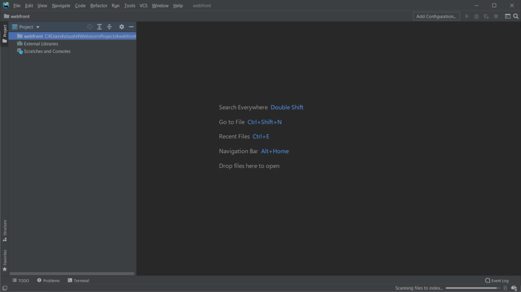Viewport: 521px width, 292px height.
Task: Click Collapse All icon in Project panel
Action: [x=109, y=27]
